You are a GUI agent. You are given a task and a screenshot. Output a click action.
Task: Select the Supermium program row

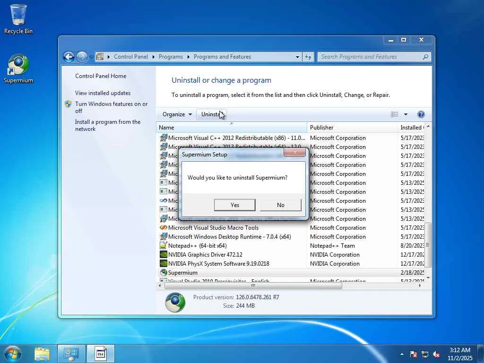[291, 273]
